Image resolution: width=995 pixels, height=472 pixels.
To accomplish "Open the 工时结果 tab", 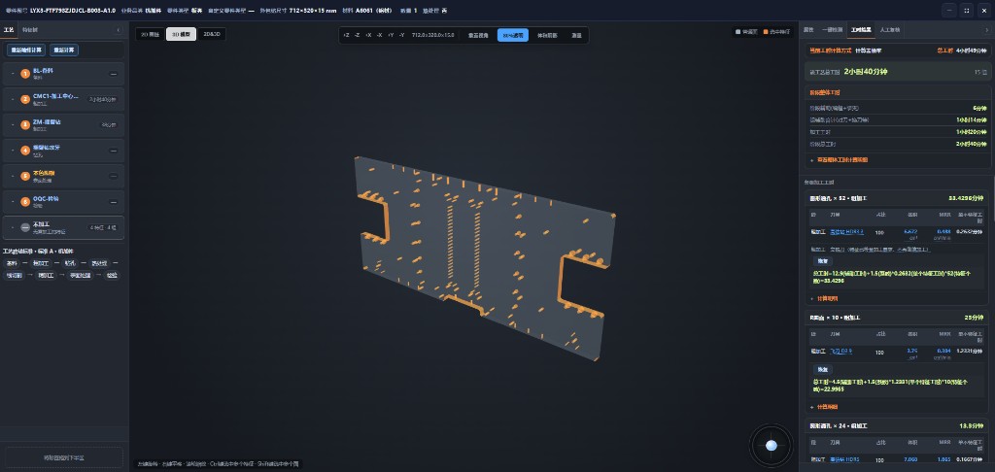I will (x=861, y=30).
